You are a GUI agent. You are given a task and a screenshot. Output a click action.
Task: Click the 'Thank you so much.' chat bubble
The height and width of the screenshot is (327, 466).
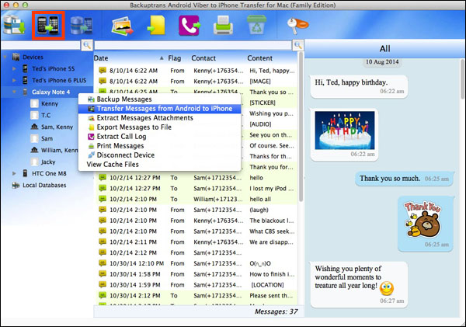tap(404, 179)
